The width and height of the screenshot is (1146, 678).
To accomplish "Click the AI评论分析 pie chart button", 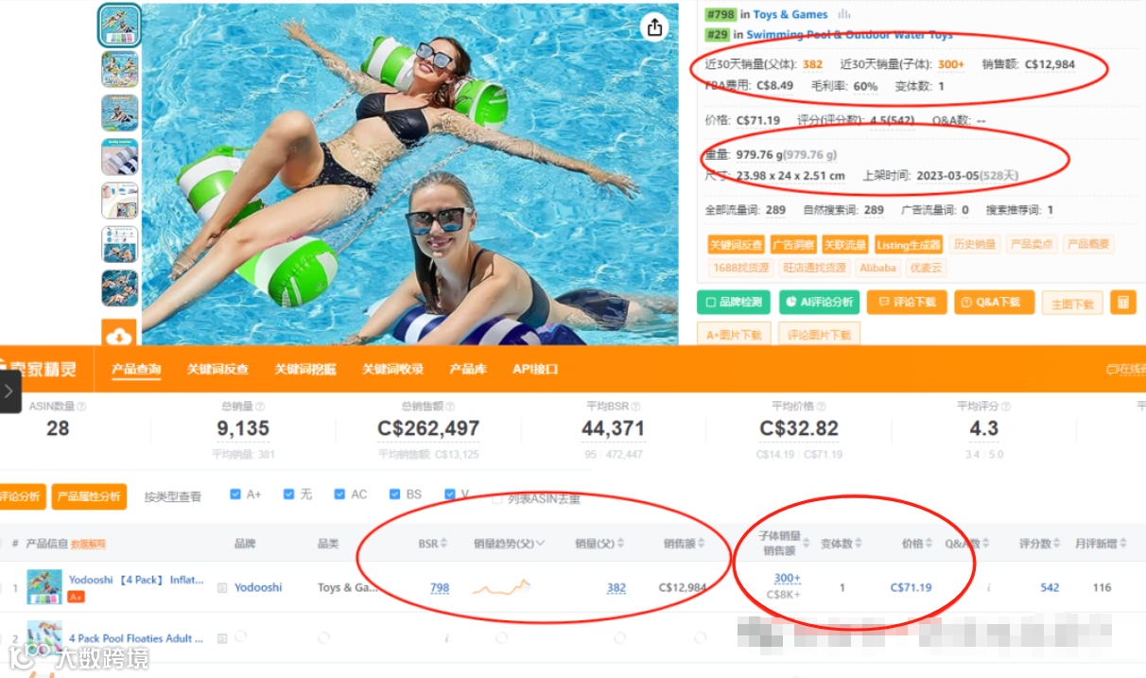I will (819, 303).
